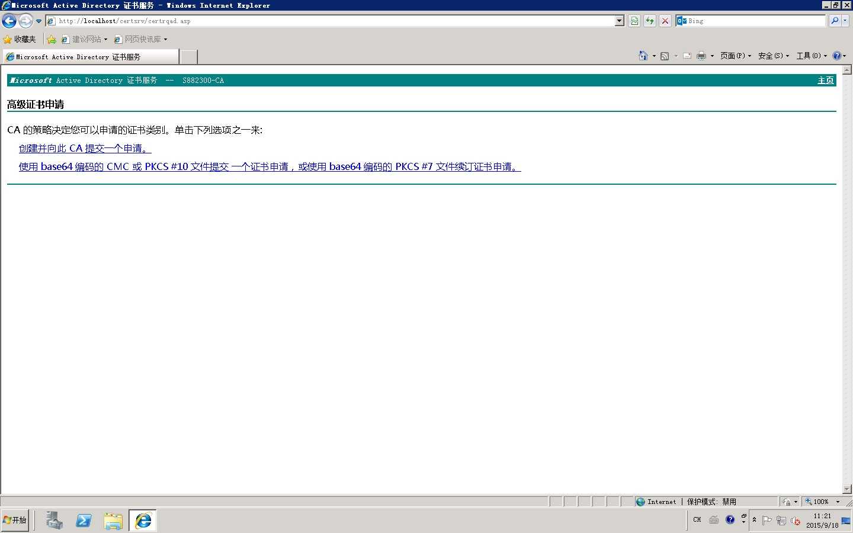The height and width of the screenshot is (533, 853).
Task: Click the 高级证书申请 heading text
Action: 36,105
